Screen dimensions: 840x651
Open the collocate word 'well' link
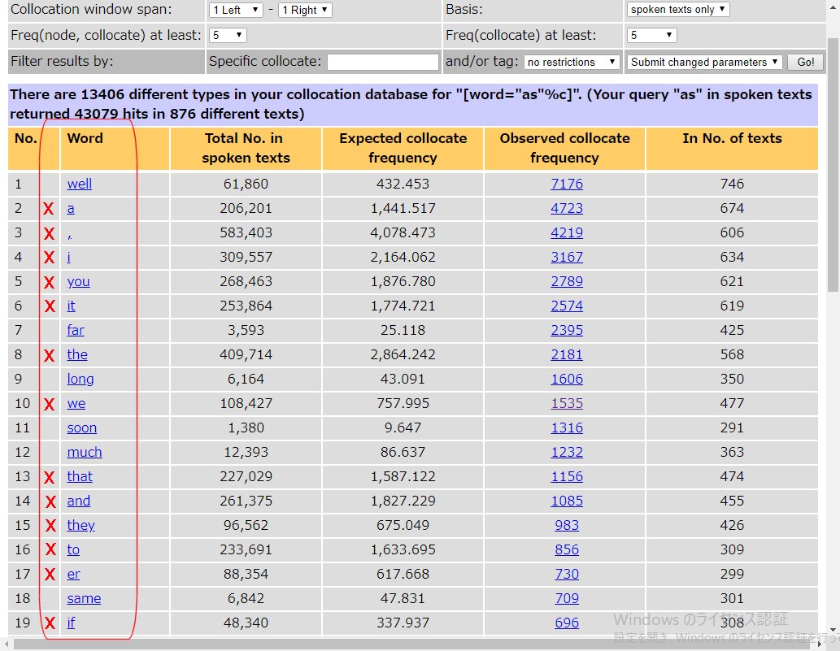click(x=79, y=184)
